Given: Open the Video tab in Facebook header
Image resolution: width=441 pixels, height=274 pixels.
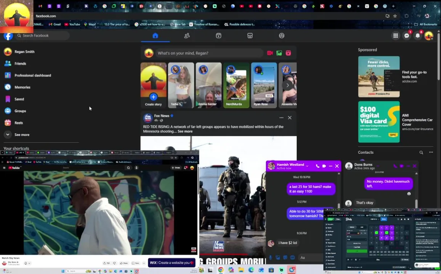Looking at the screenshot, I should (x=218, y=36).
